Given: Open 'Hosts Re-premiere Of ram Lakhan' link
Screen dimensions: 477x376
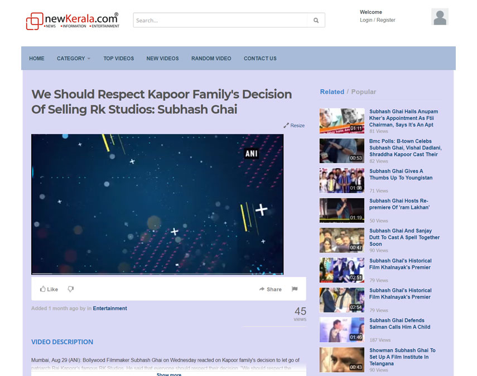Looking at the screenshot, I should 399,204.
